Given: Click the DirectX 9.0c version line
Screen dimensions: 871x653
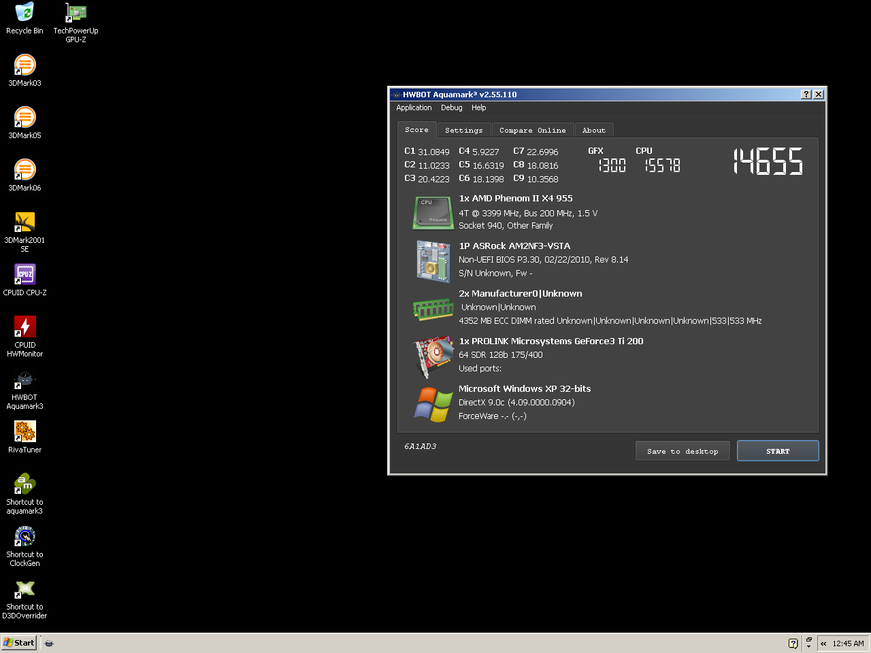Looking at the screenshot, I should click(516, 402).
